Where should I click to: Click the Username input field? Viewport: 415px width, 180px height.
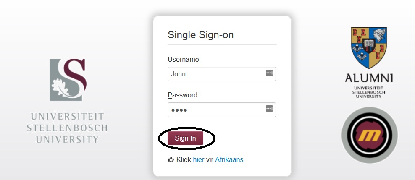click(214, 74)
